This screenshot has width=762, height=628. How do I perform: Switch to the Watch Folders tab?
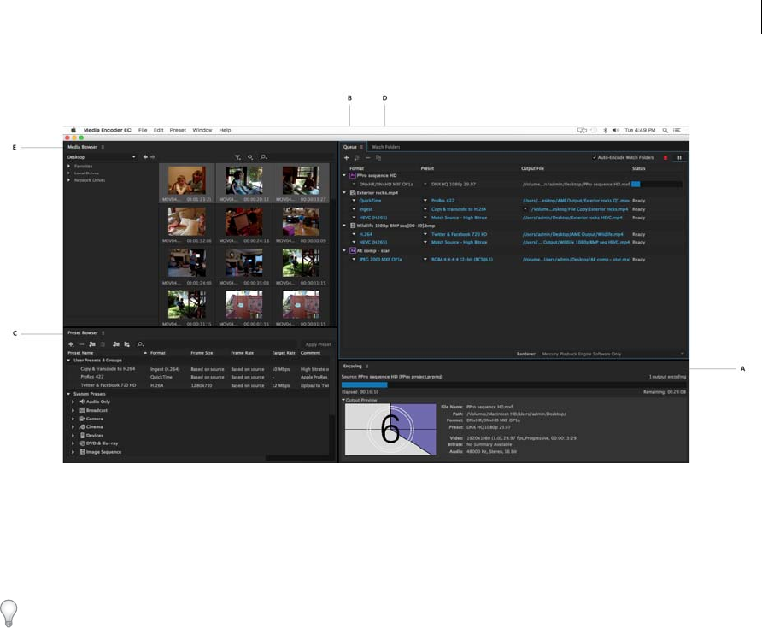click(385, 147)
